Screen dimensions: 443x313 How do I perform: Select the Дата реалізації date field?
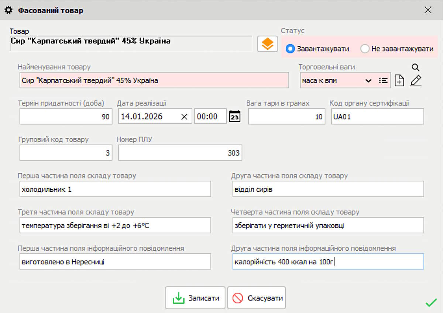pos(151,116)
